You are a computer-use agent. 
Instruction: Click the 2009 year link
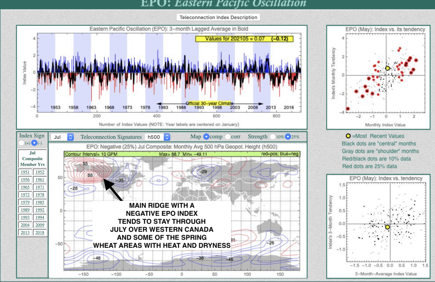(40, 225)
